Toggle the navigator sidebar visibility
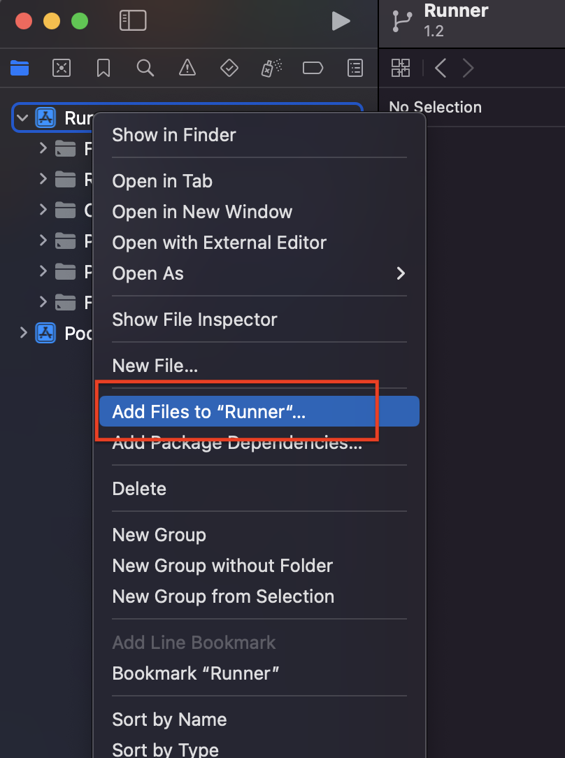 tap(133, 21)
